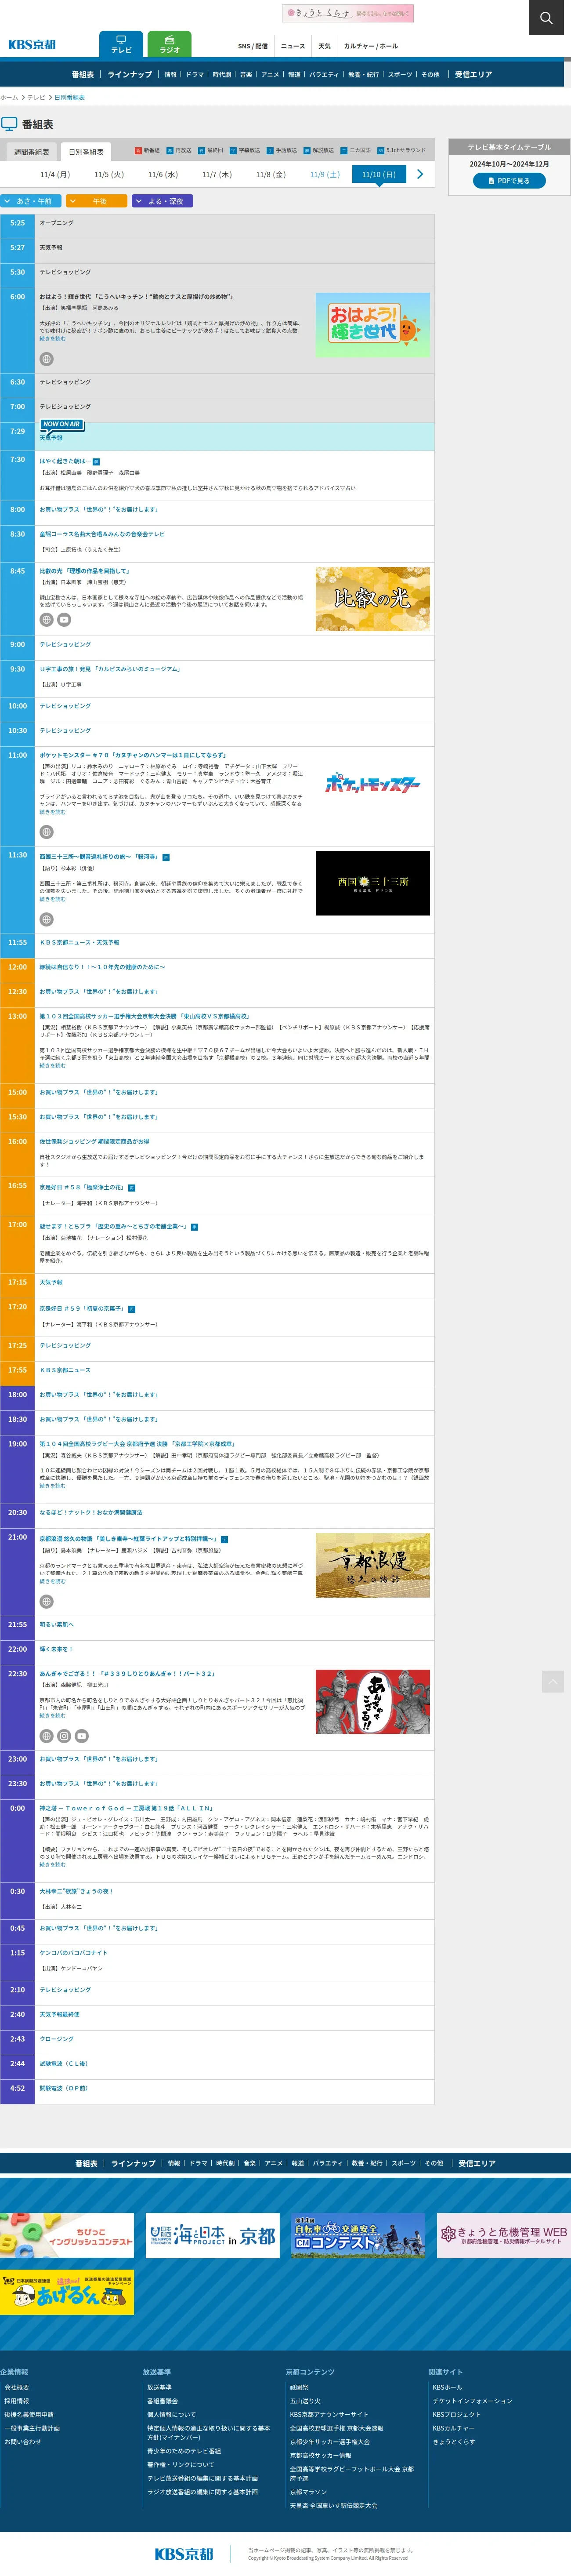Switch to 日別番組表 tab
The height and width of the screenshot is (2576, 571).
(x=86, y=152)
